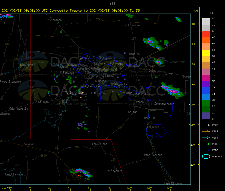Click the 'Bowen' map label
Screen dimensions: 225x191
coord(166,112)
